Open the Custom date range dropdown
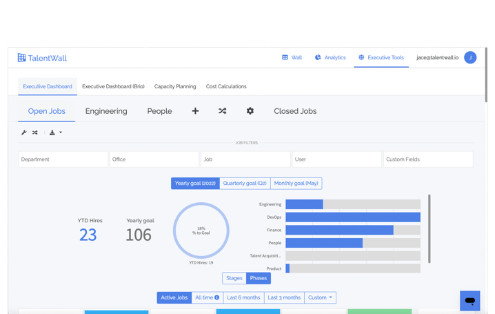495x314 pixels. 320,297
